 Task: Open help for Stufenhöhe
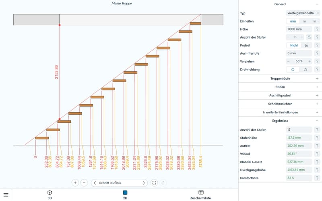point(317,137)
